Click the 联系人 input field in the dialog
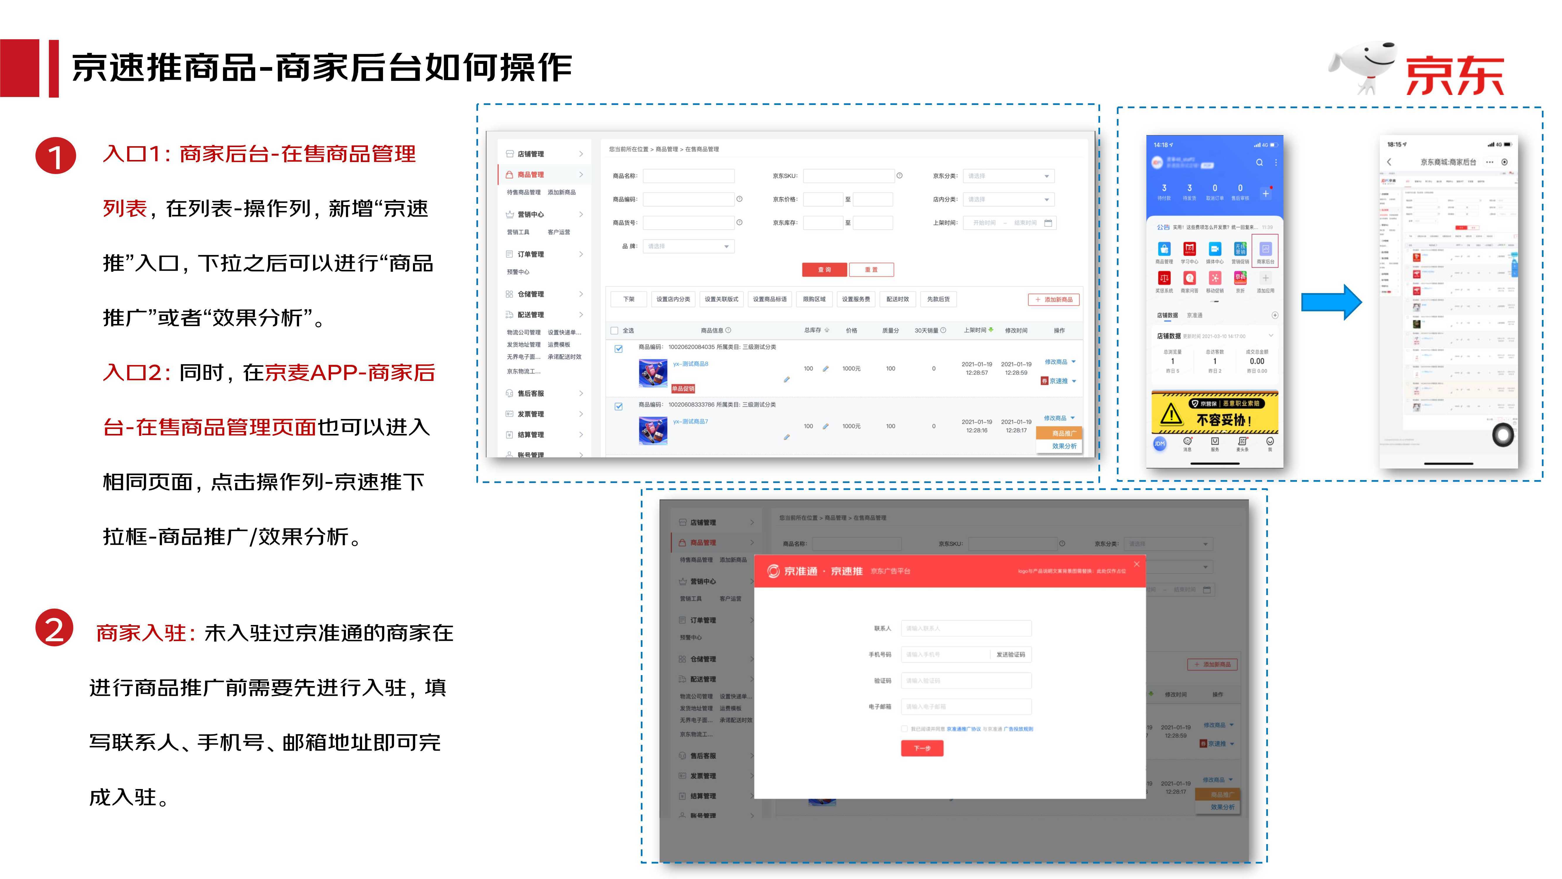1562x879 pixels. pyautogui.click(x=966, y=628)
